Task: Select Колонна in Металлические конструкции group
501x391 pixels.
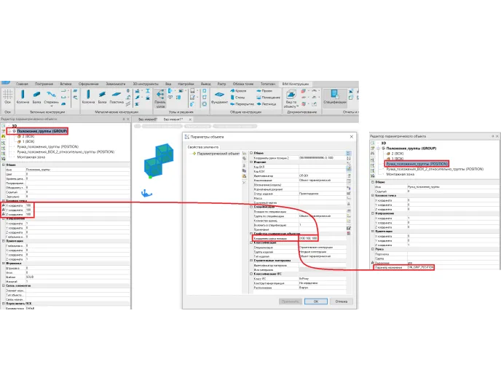Action: [88, 97]
